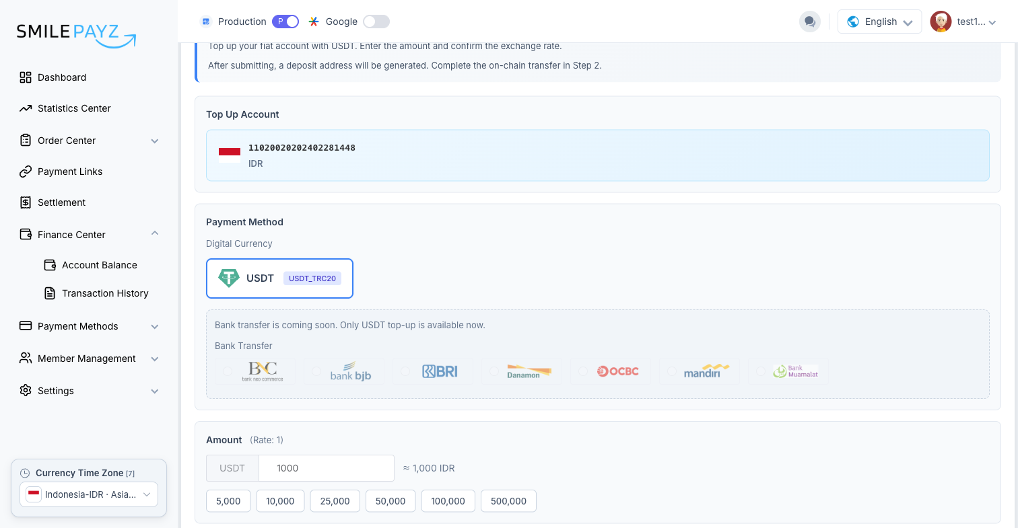Toggle the Google switch

click(376, 22)
